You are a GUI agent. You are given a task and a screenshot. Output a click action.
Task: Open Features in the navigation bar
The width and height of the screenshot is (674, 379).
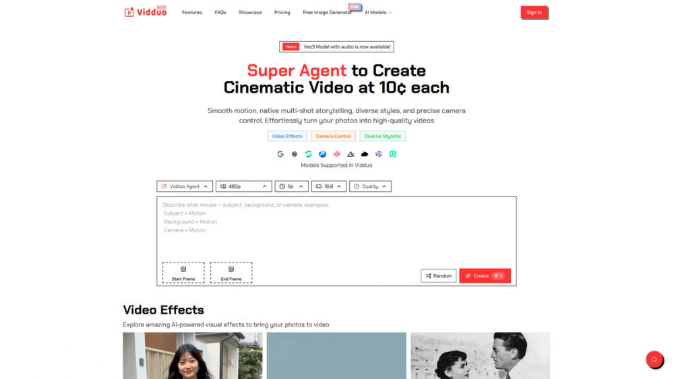191,12
